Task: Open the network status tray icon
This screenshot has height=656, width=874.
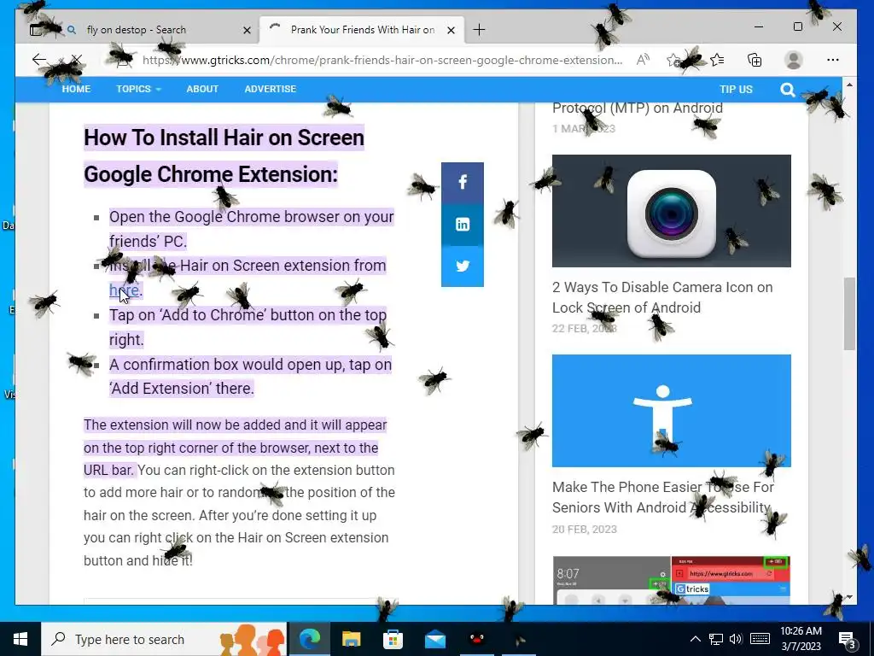Action: click(x=716, y=639)
